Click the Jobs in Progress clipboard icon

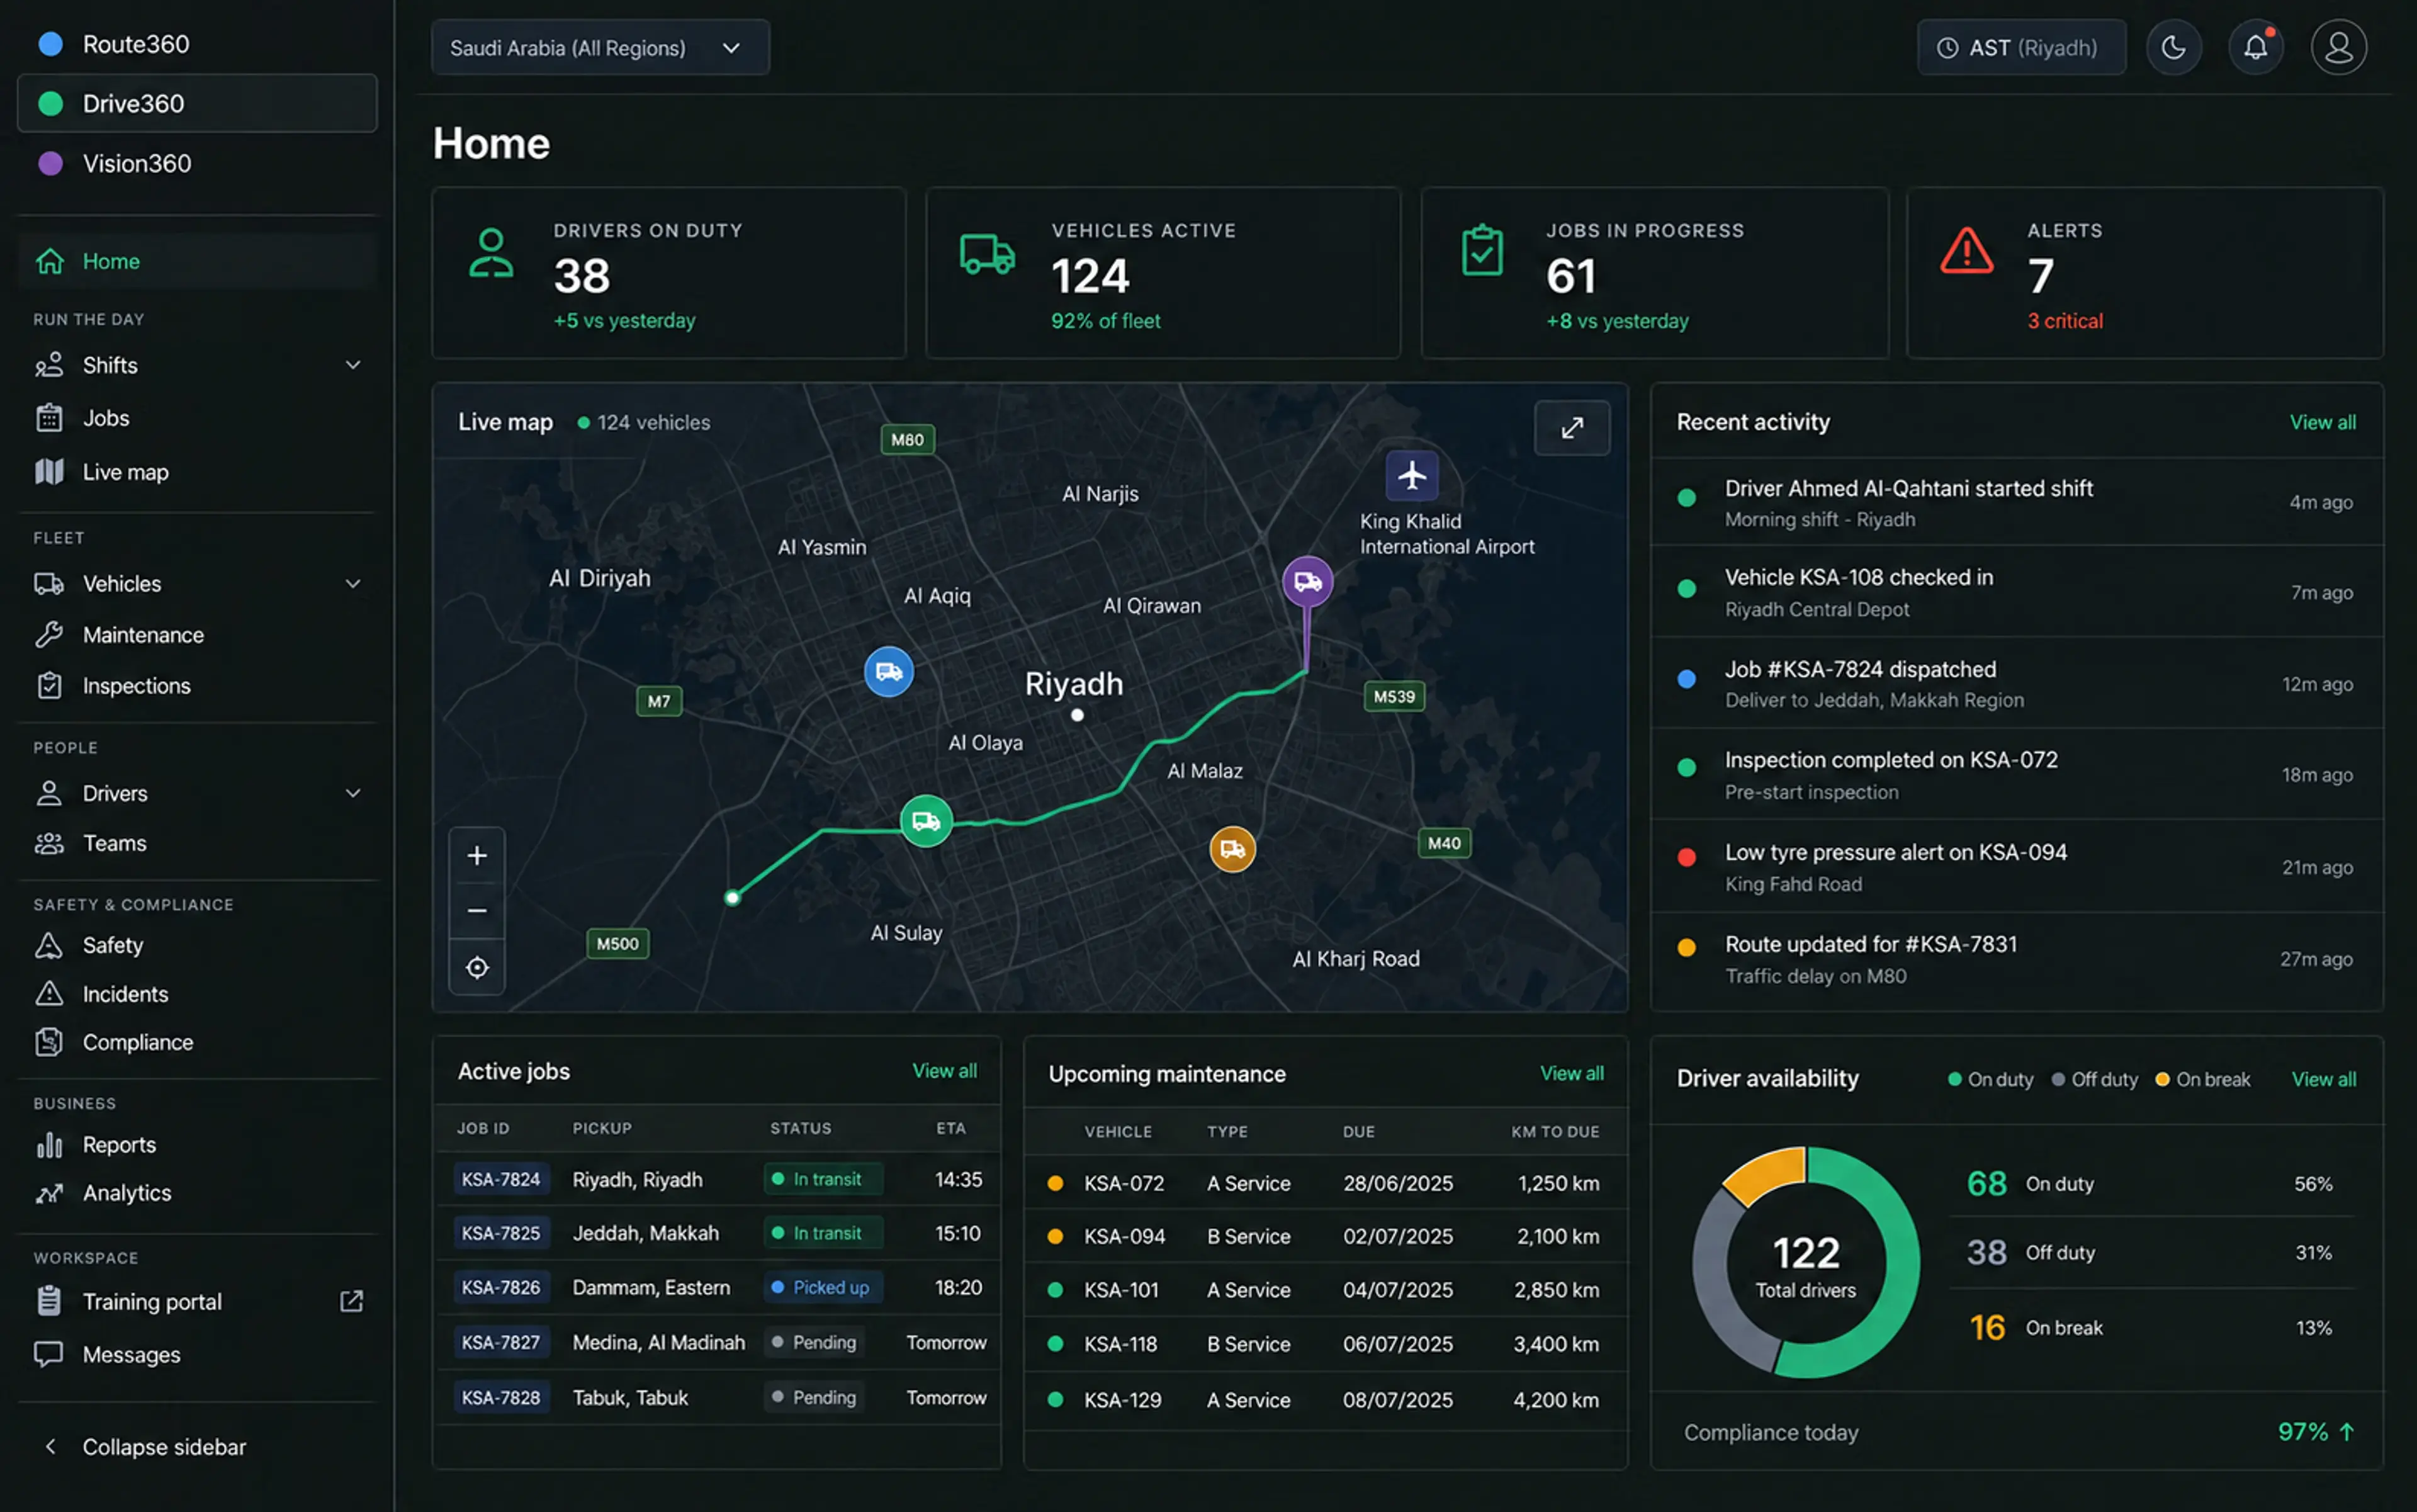click(x=1482, y=251)
